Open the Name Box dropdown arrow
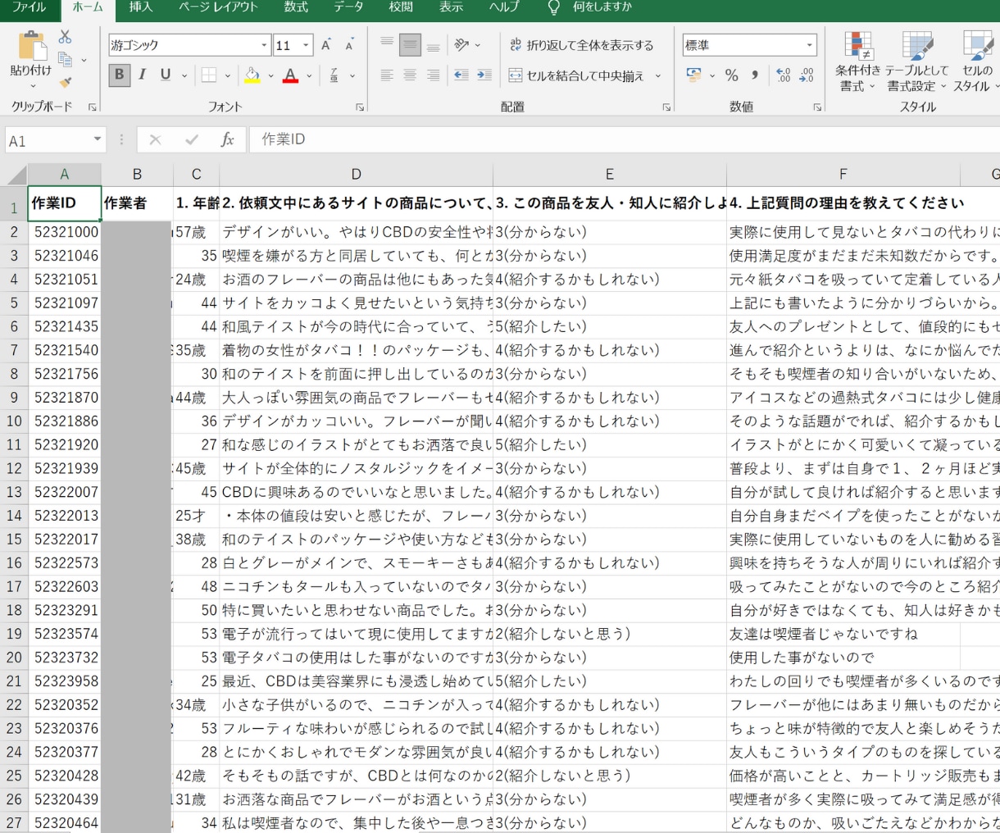Viewport: 1000px width, 833px height. [x=98, y=139]
